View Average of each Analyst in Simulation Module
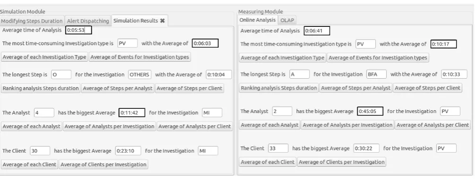This screenshot has width=475, height=179. (32, 126)
